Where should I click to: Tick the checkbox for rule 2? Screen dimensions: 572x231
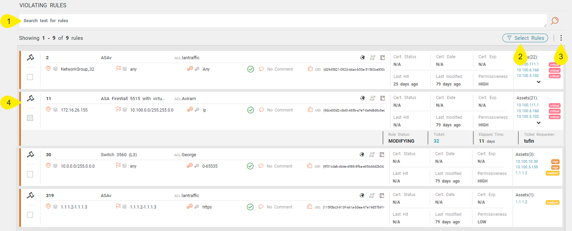30,77
